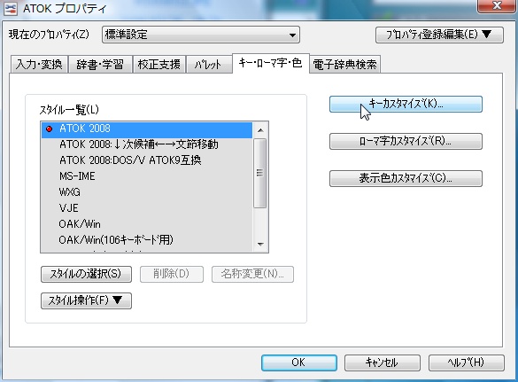Open the プロパティ登録編集(E) menu button

point(439,35)
